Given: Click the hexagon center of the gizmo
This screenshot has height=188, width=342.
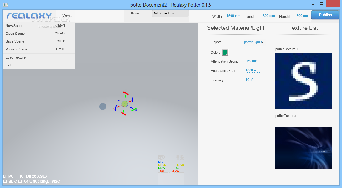Looking at the screenshot, I should pos(125,104).
